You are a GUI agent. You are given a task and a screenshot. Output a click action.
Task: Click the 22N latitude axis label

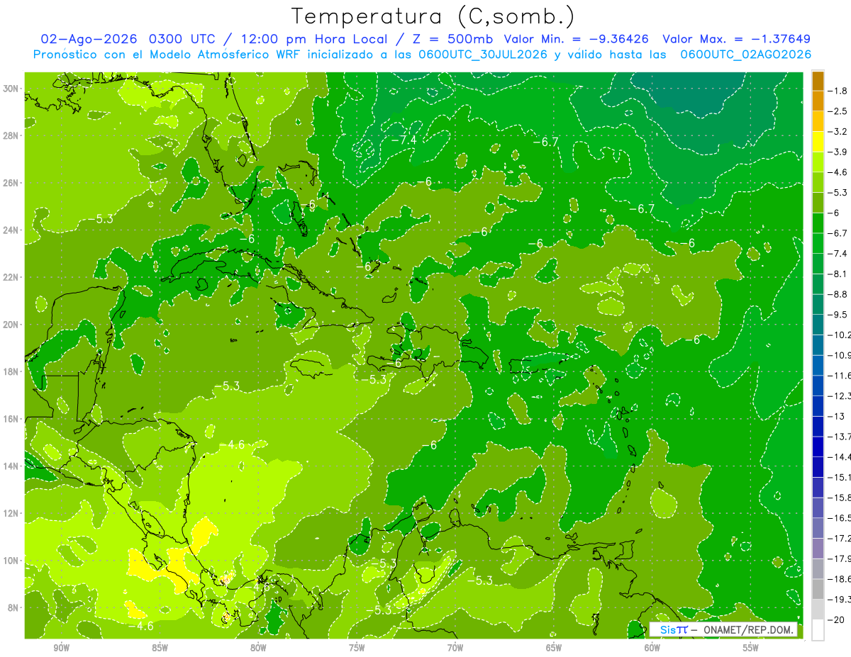[x=11, y=277]
